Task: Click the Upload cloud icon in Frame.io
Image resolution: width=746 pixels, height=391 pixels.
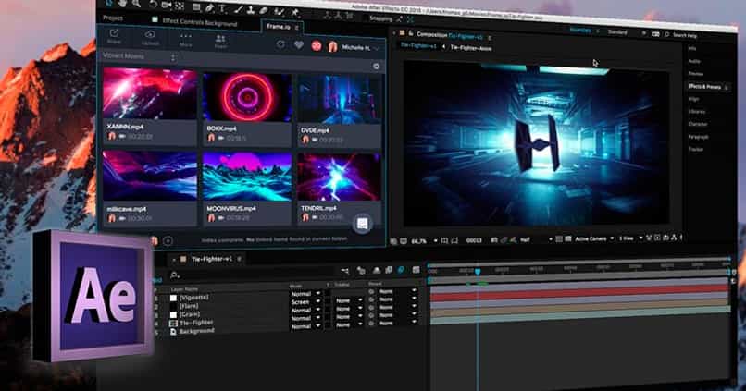Action: pos(150,38)
